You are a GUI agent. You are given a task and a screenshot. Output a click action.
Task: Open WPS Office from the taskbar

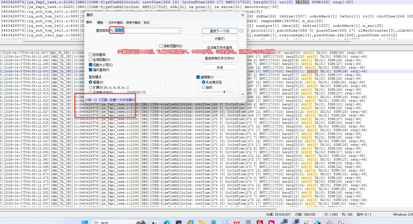point(237,222)
